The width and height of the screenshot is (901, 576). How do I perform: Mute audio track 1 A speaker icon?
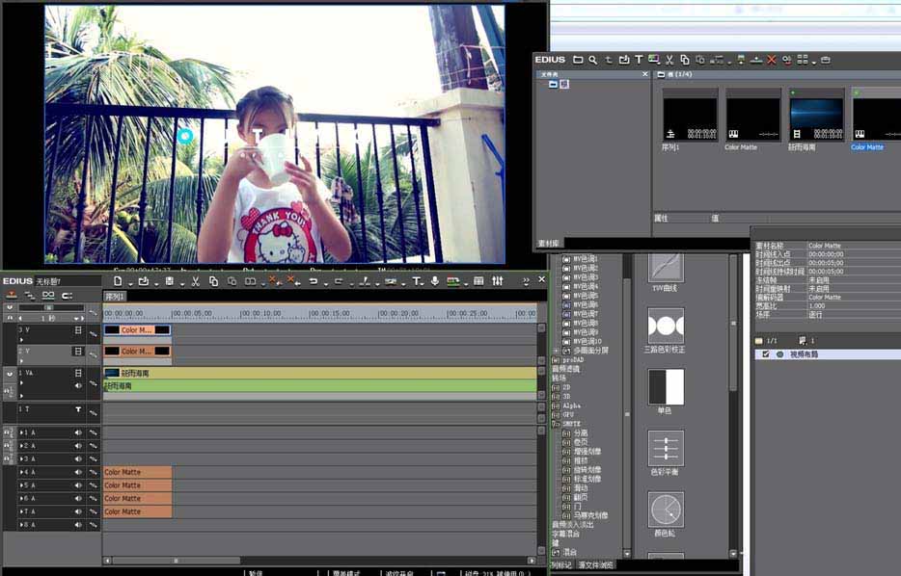tap(77, 432)
